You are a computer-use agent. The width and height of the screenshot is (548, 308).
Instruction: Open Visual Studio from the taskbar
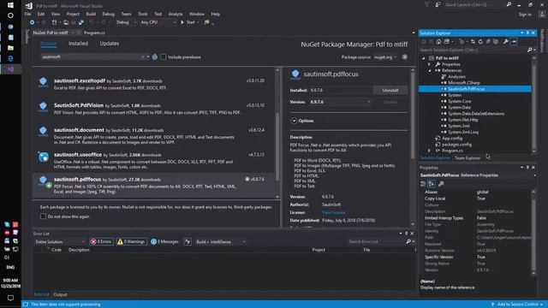10,69
